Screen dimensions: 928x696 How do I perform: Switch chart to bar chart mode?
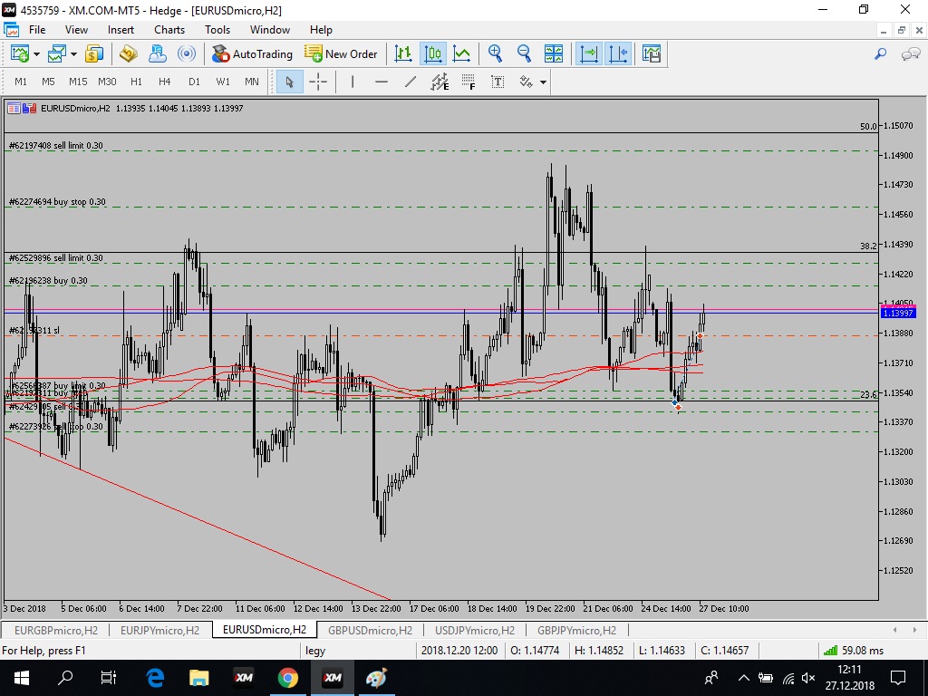pos(403,53)
